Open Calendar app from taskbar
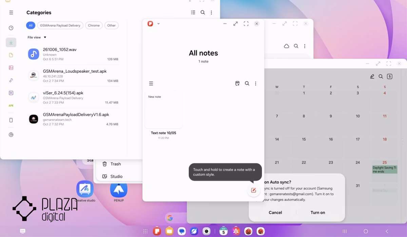This screenshot has width=407, height=237. (x=223, y=231)
